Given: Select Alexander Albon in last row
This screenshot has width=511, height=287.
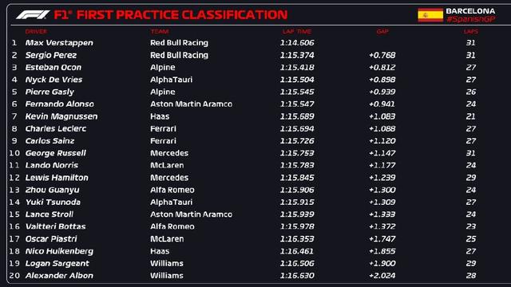Looking at the screenshot, I should [59, 276].
